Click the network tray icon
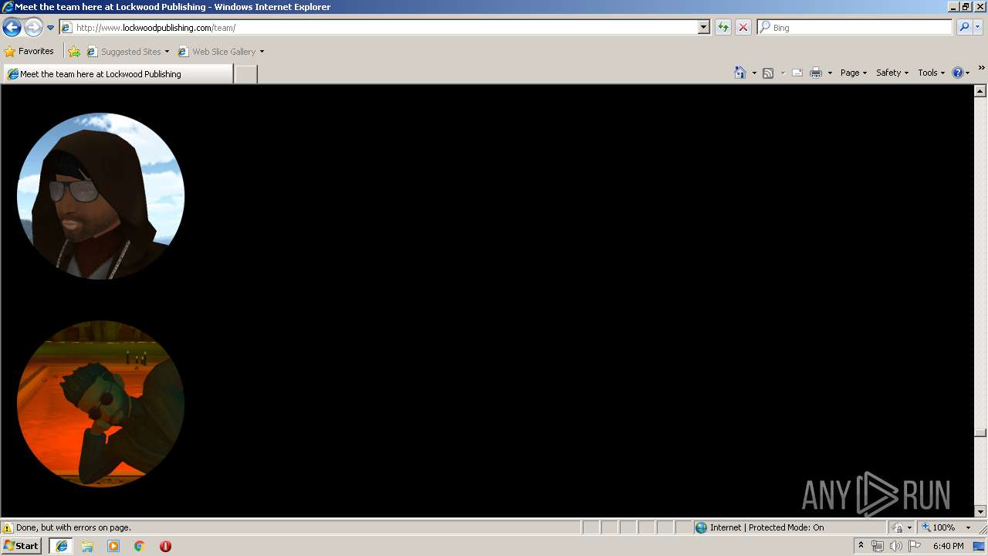The width and height of the screenshot is (988, 556). [878, 546]
